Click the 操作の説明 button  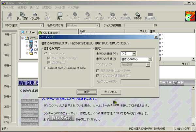point(62,118)
